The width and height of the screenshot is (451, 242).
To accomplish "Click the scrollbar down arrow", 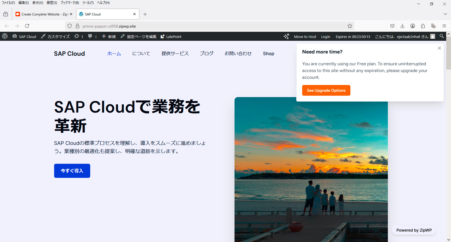I will (x=448, y=240).
